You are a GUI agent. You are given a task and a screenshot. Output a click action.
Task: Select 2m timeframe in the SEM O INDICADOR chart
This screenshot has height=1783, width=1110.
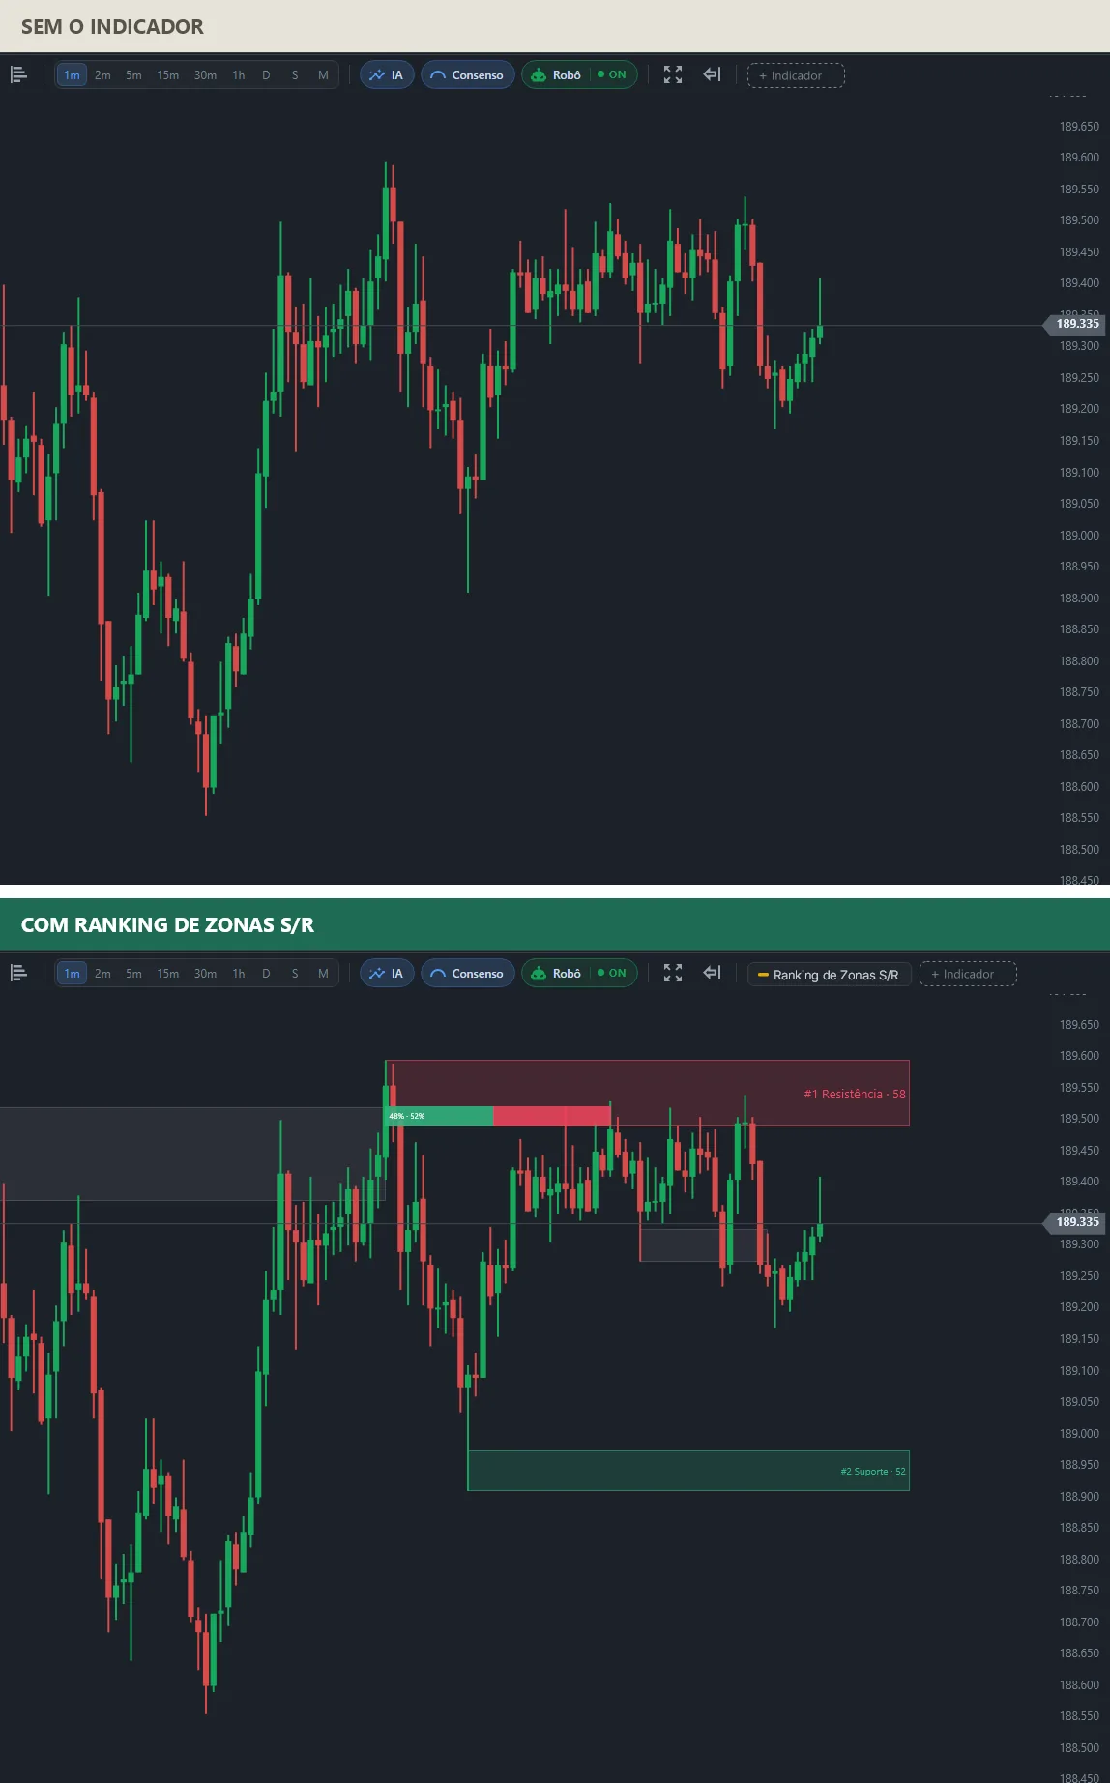[102, 75]
